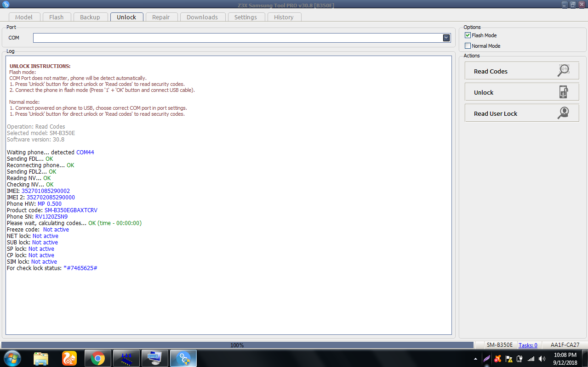Open the blue chip app on taskbar
The height and width of the screenshot is (367, 588).
[126, 358]
